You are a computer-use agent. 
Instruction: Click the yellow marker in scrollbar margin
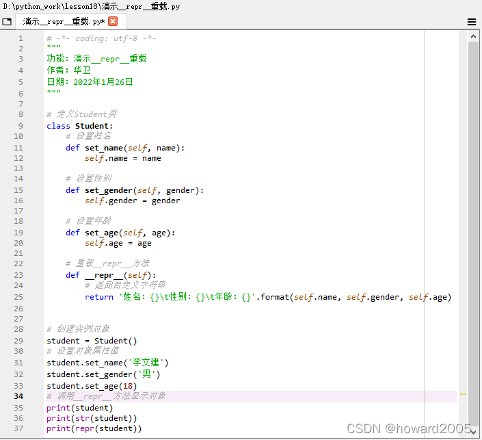[x=463, y=394]
